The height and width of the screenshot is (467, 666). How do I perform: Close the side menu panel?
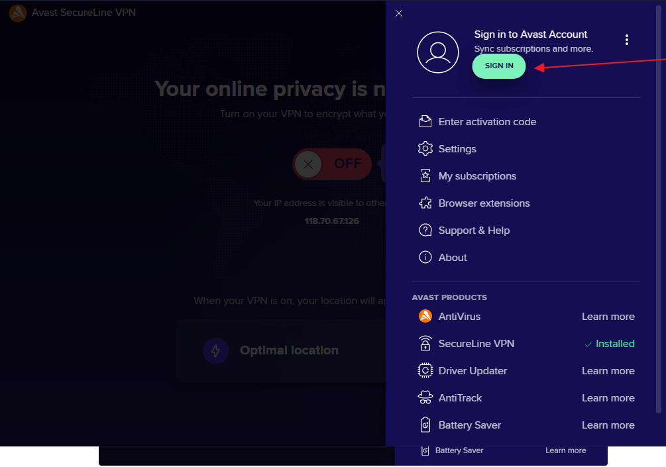(x=399, y=13)
